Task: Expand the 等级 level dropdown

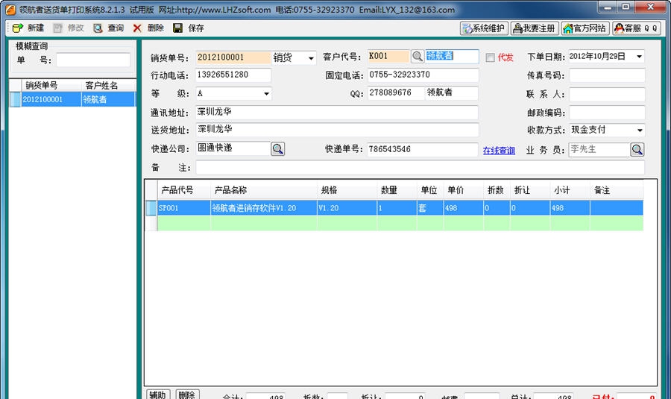Action: coord(266,93)
